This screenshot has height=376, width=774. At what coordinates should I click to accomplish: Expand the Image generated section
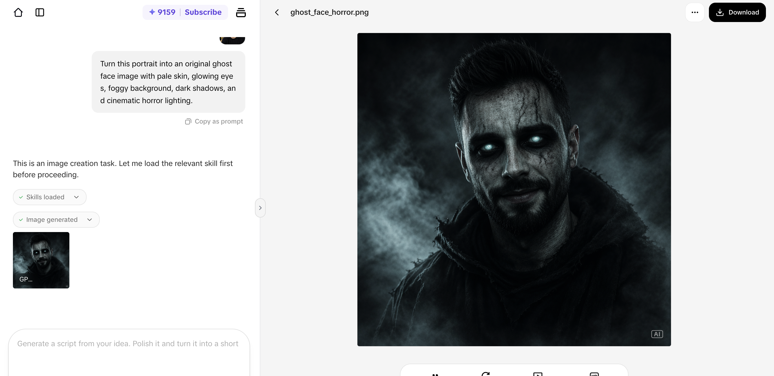pyautogui.click(x=56, y=220)
